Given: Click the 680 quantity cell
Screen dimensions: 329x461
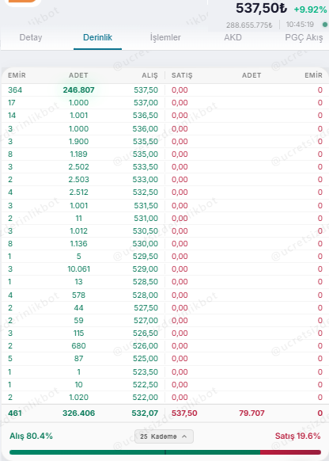Looking at the screenshot, I should click(x=78, y=345).
